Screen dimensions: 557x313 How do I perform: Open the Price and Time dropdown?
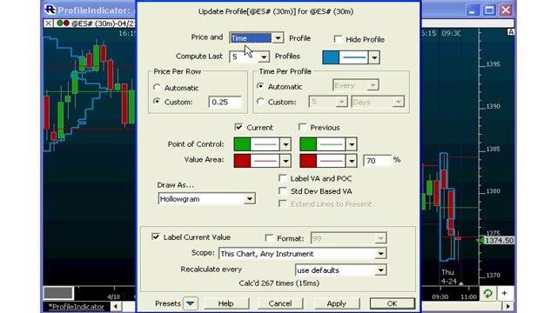[x=278, y=38]
